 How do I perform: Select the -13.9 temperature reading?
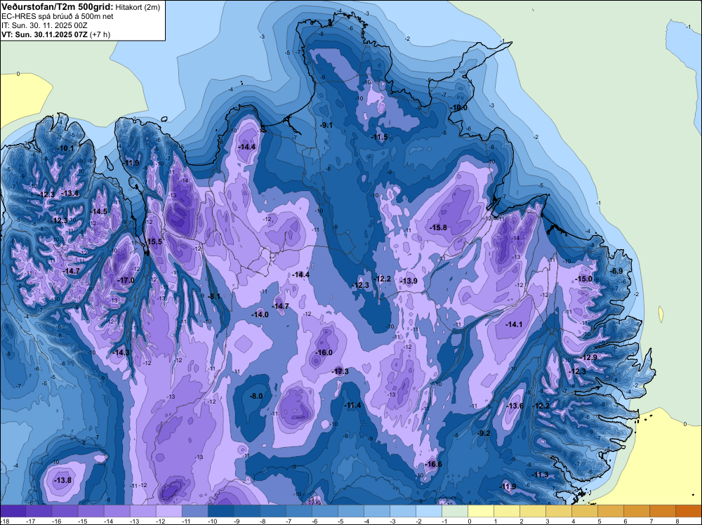[409, 281]
